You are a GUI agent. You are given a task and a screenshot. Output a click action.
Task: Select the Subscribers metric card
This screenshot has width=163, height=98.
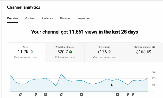104,52
